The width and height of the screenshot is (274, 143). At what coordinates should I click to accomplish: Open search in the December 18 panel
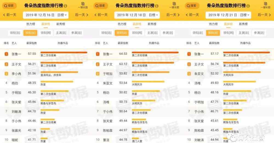[x=101, y=6]
